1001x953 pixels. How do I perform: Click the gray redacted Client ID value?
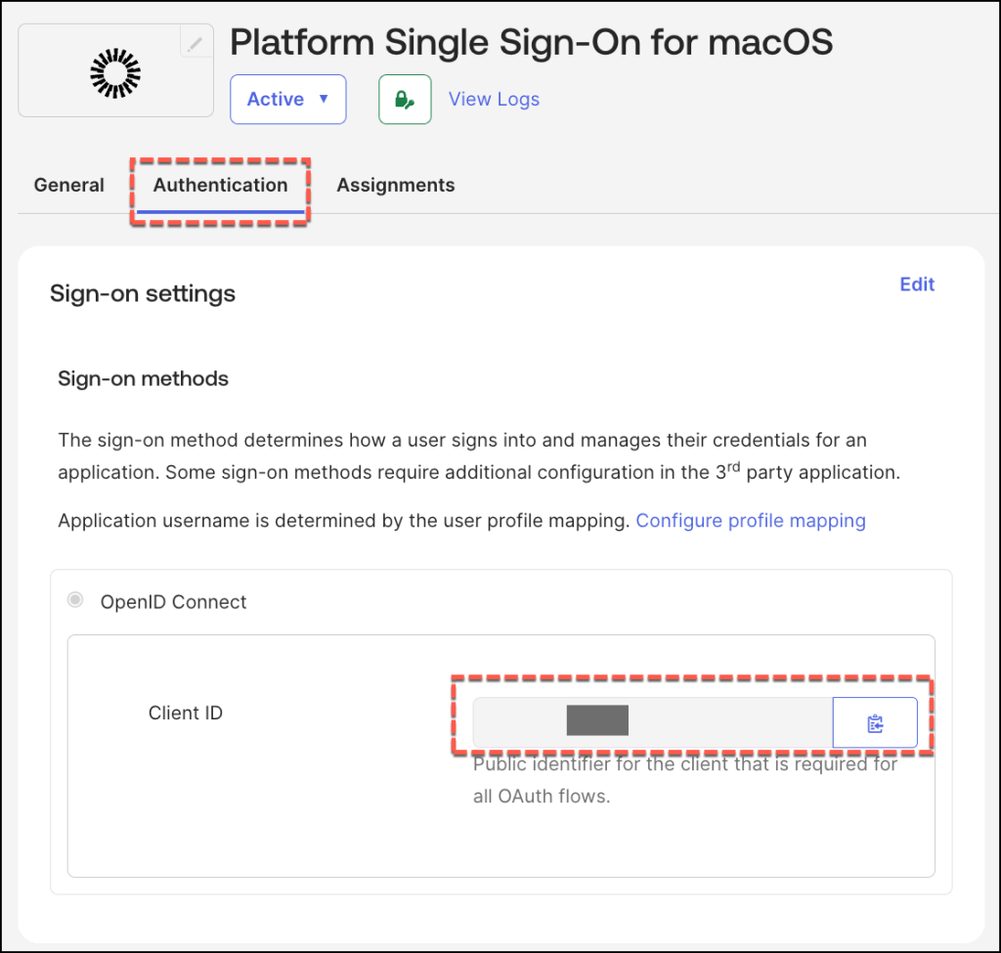tap(597, 720)
